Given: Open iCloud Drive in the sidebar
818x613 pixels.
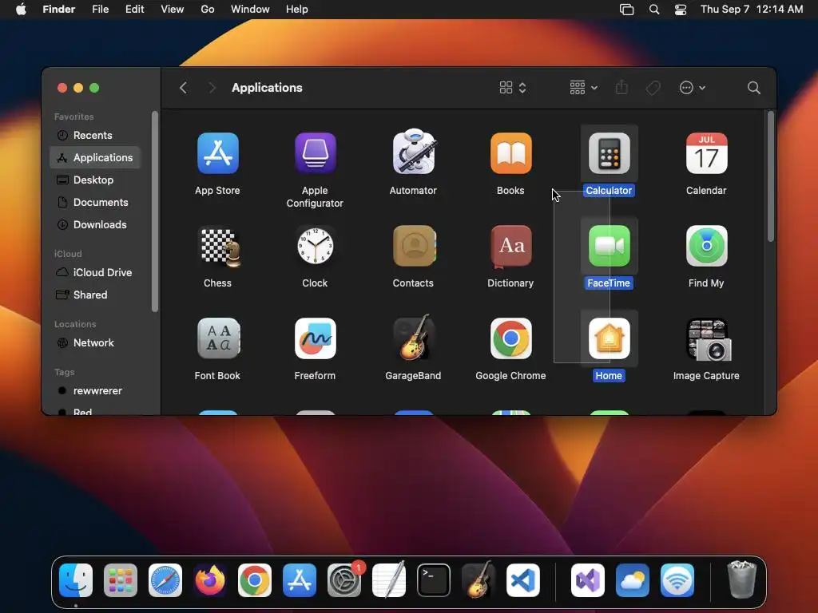Looking at the screenshot, I should [95, 272].
